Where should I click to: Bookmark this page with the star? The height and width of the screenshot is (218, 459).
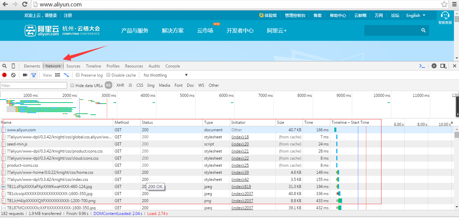click(445, 4)
